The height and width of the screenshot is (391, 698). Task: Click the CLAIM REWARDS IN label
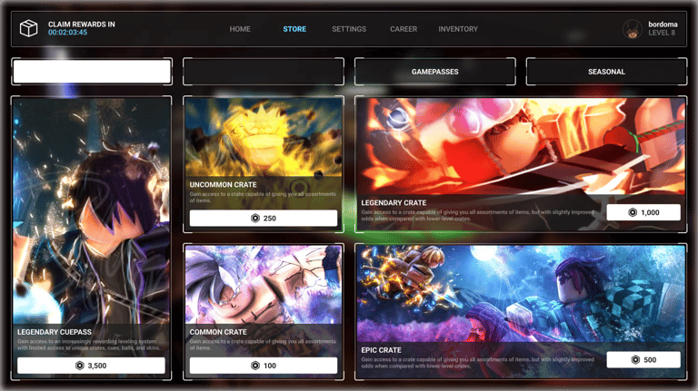click(x=82, y=24)
